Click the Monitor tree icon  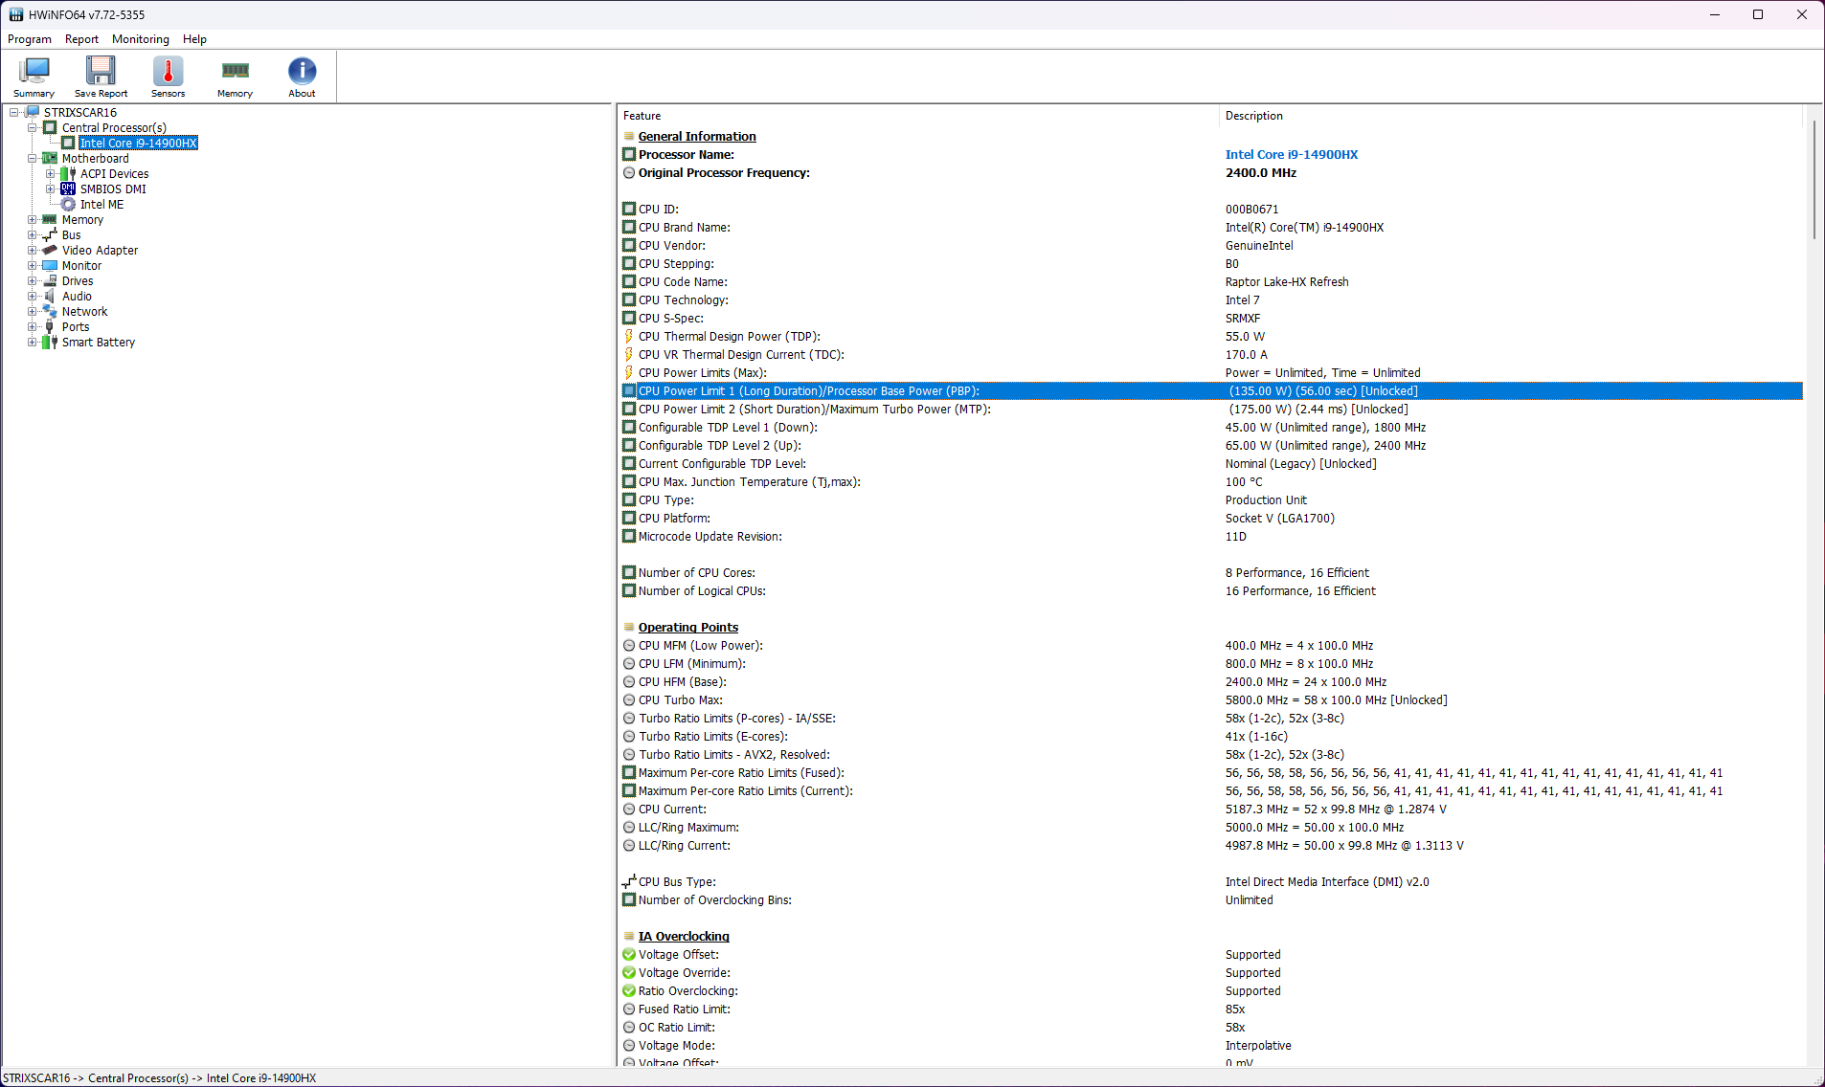point(50,265)
